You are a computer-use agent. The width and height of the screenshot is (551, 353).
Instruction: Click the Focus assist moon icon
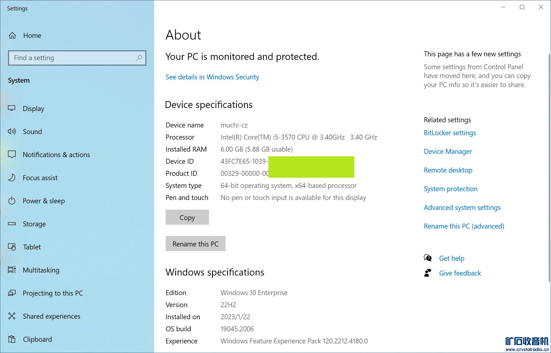tap(12, 178)
